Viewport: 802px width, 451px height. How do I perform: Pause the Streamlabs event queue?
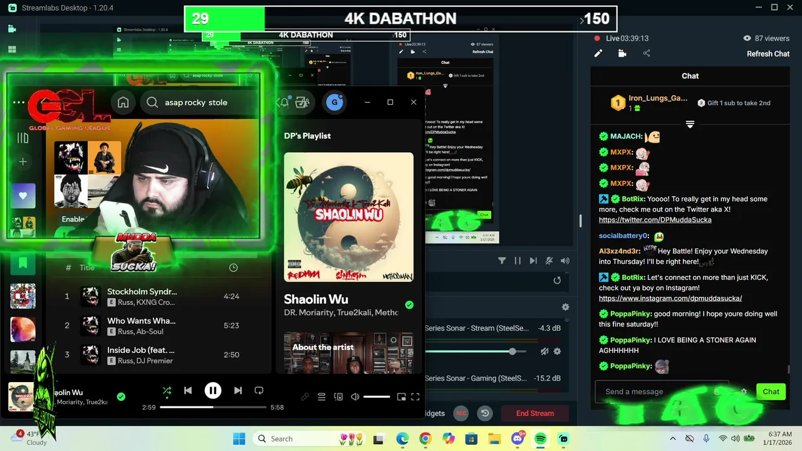coord(518,261)
